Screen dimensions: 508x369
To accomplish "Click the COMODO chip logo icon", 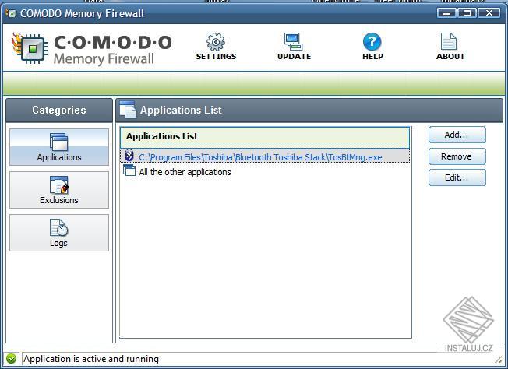I will [x=30, y=48].
